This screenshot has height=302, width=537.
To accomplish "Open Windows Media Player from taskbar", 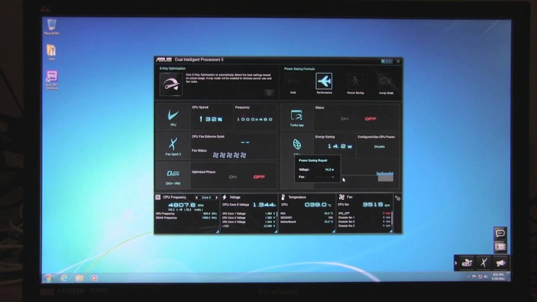I will coord(94,278).
